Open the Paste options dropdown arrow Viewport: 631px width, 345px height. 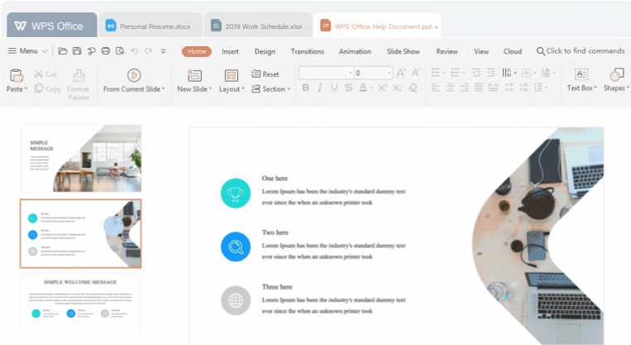(26, 89)
